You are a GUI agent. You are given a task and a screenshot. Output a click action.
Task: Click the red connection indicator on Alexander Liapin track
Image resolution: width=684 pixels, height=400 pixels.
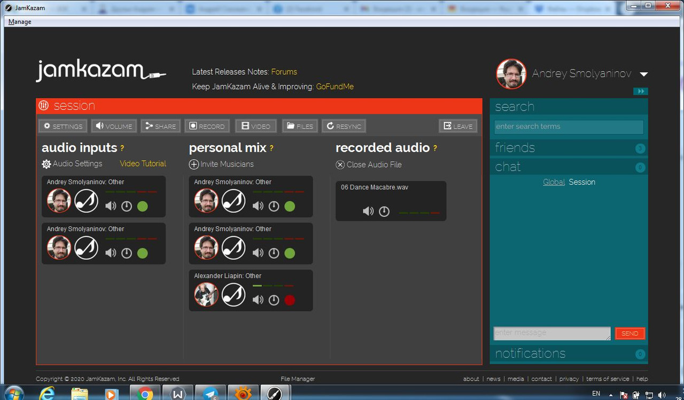[x=290, y=300]
